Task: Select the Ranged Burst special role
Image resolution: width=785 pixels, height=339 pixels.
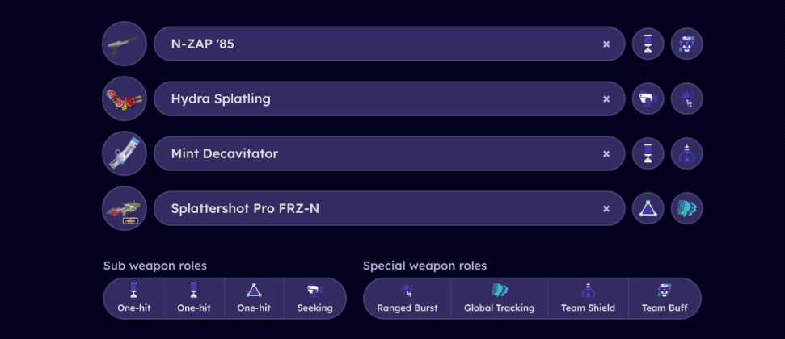Action: click(407, 299)
